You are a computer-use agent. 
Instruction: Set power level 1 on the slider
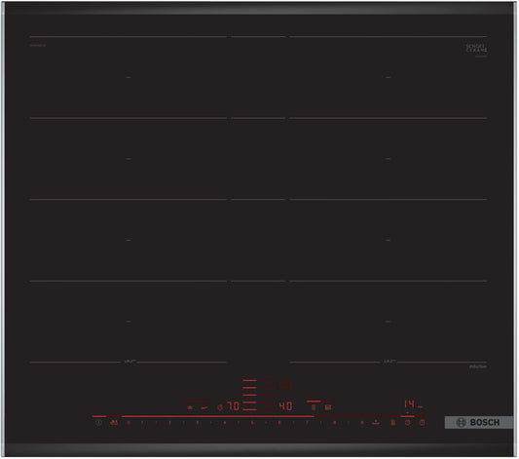tap(142, 423)
